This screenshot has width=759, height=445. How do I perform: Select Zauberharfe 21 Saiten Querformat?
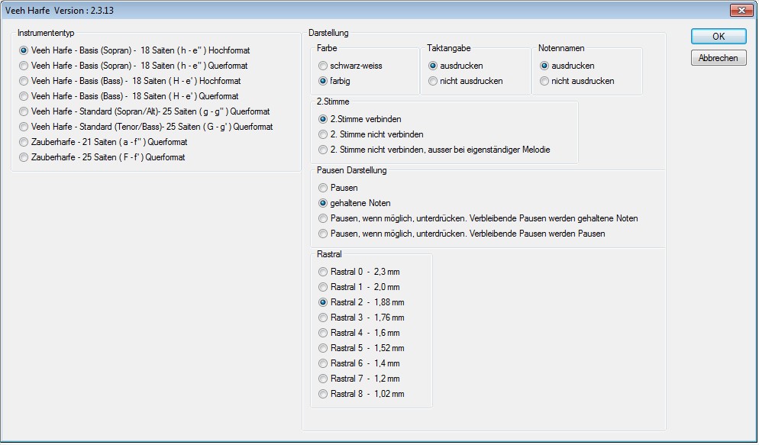[x=24, y=143]
